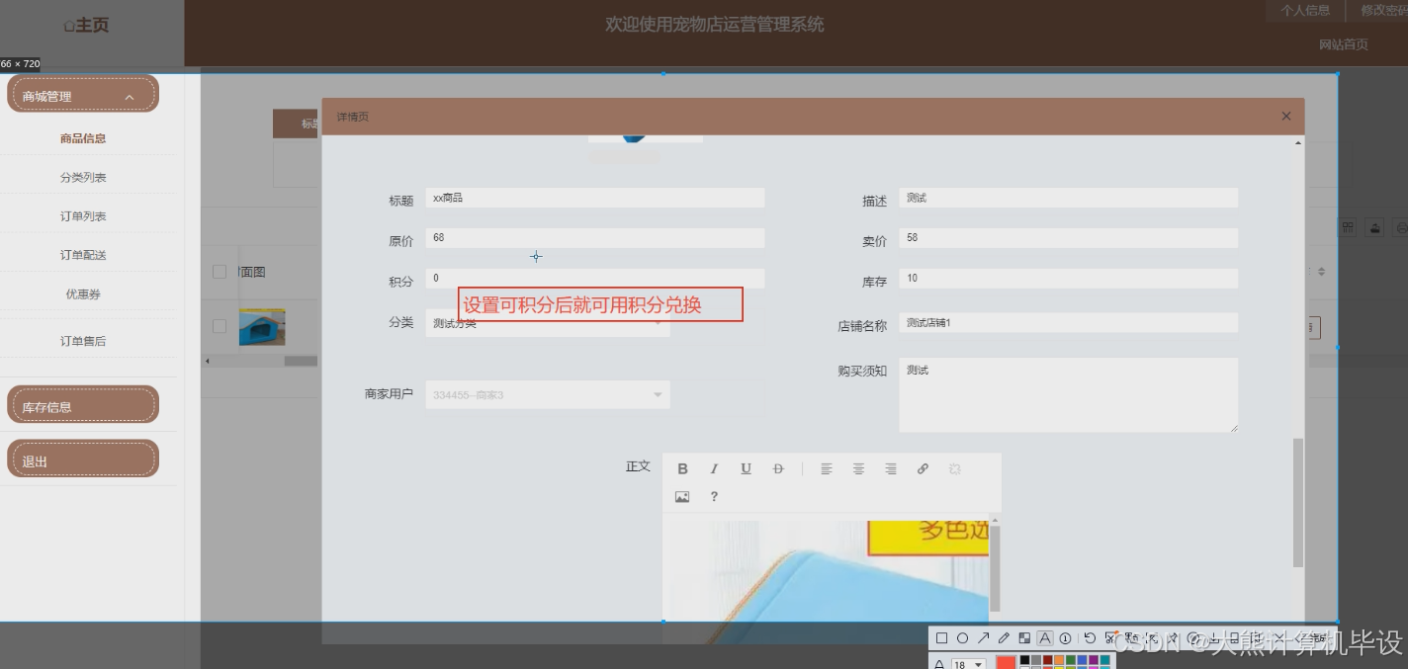This screenshot has width=1408, height=669.
Task: Click the 库存信息 sidebar button
Action: tap(83, 405)
